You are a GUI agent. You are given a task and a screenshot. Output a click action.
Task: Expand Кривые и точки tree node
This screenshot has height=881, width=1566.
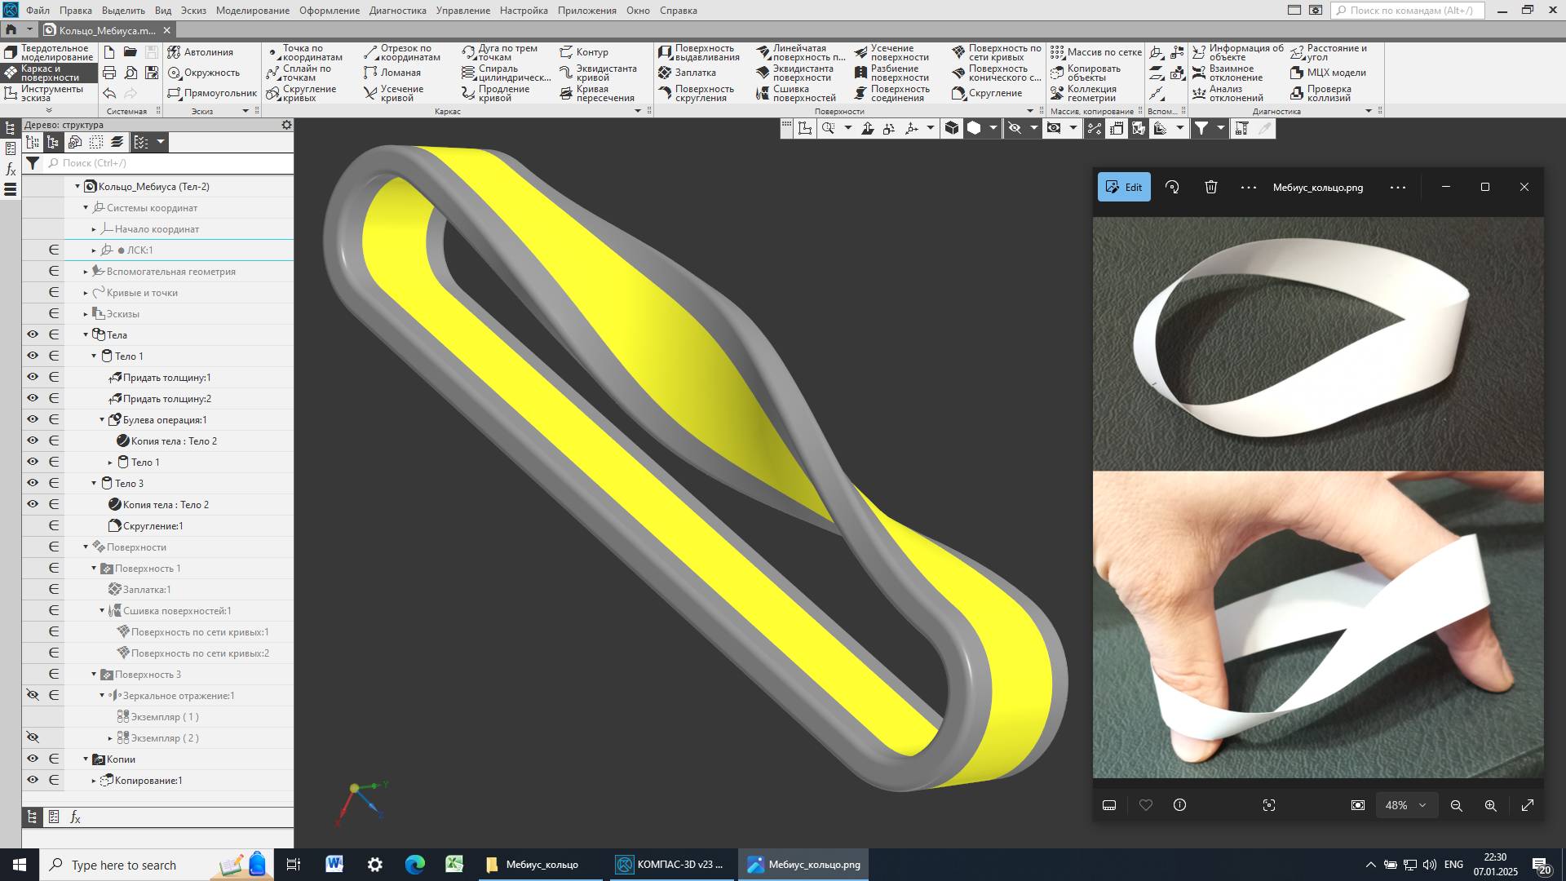(x=86, y=293)
